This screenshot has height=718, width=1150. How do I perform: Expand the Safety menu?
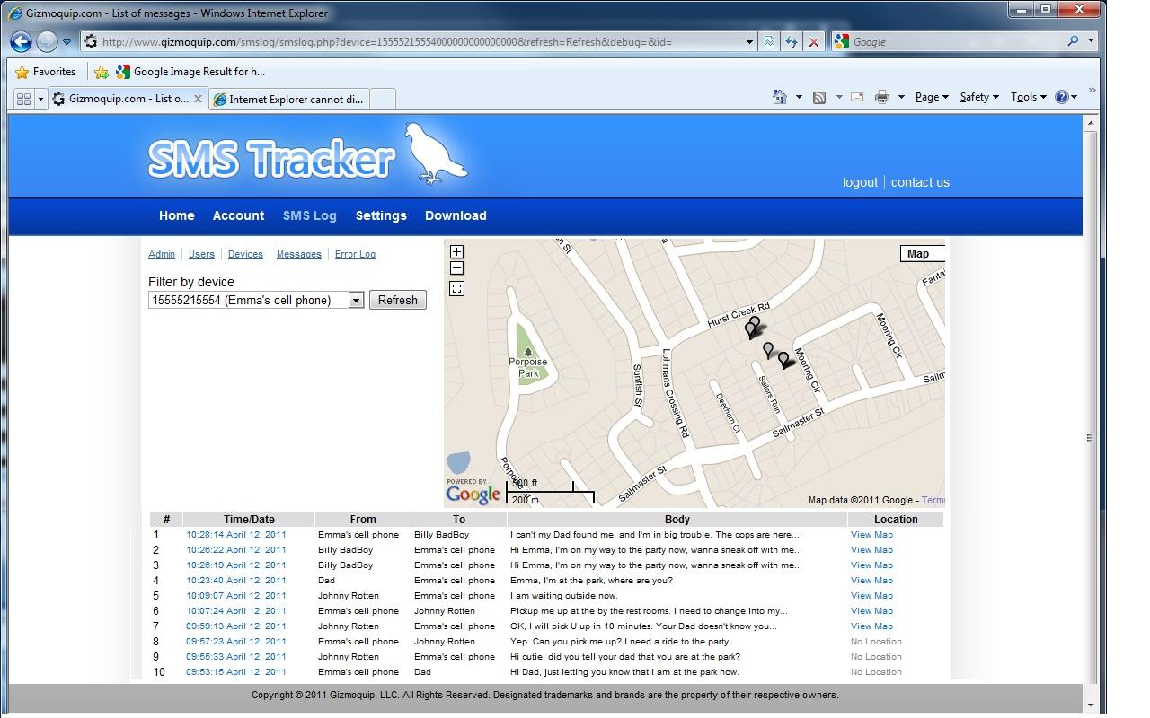click(979, 97)
